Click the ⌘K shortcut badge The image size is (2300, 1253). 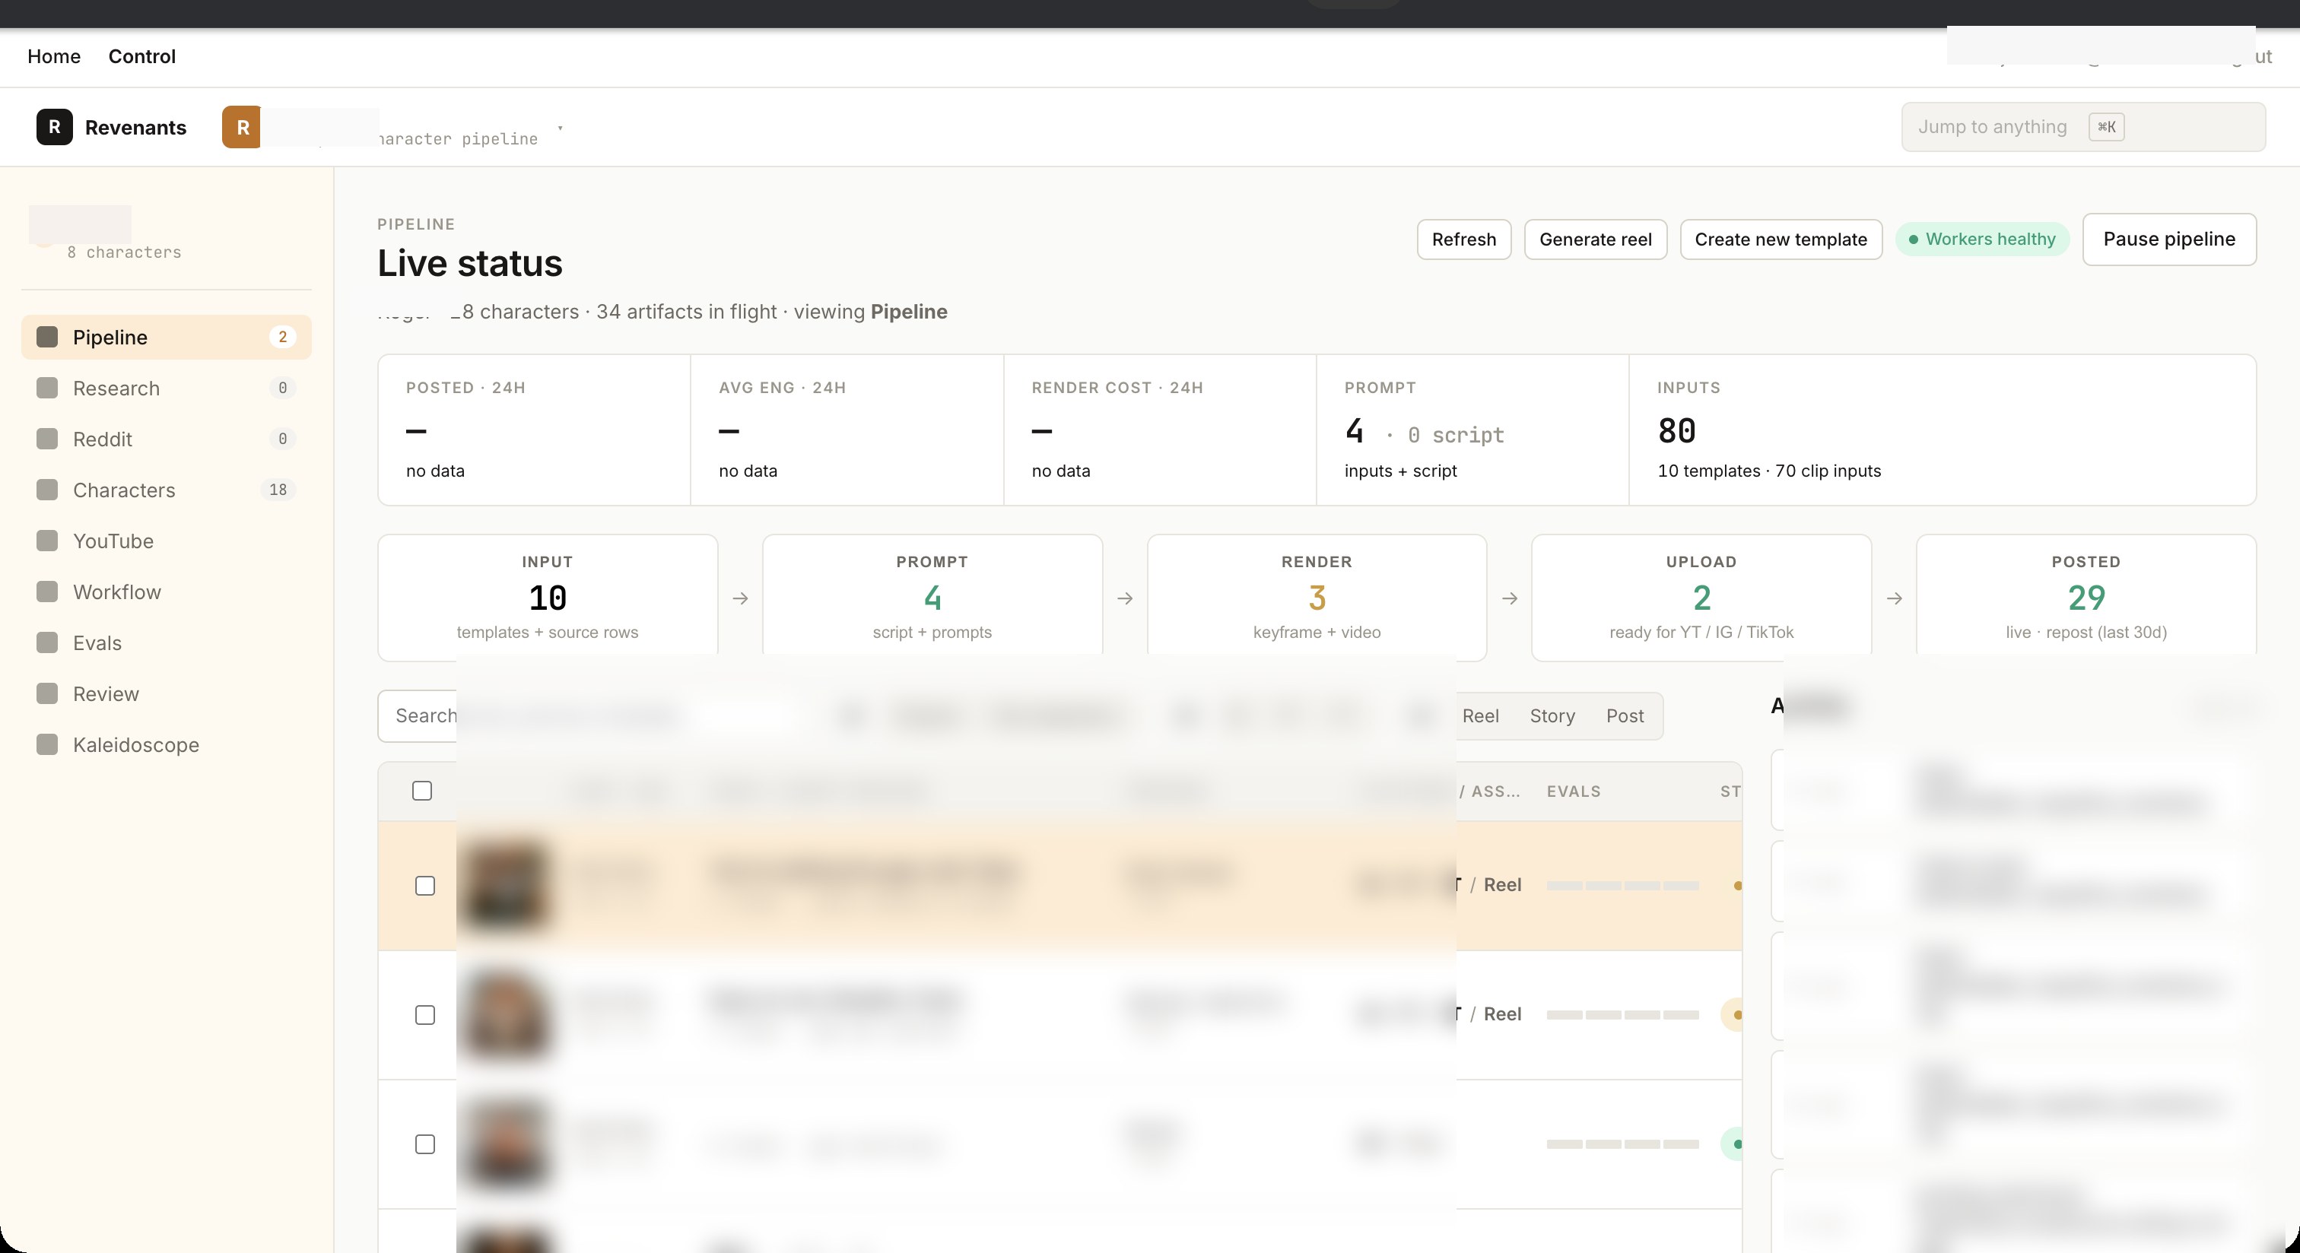tap(2106, 127)
